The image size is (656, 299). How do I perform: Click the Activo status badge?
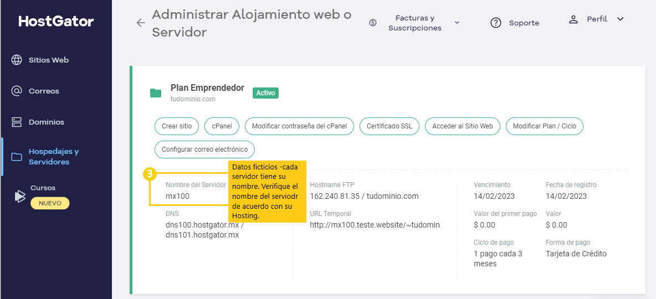point(265,93)
